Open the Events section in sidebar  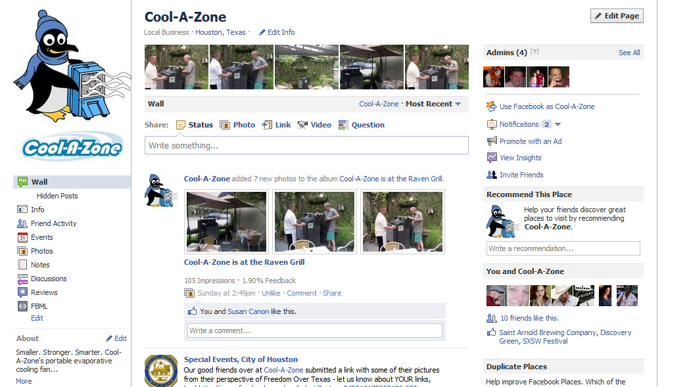(x=41, y=237)
